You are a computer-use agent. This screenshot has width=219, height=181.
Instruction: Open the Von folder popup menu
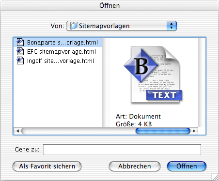click(x=122, y=26)
